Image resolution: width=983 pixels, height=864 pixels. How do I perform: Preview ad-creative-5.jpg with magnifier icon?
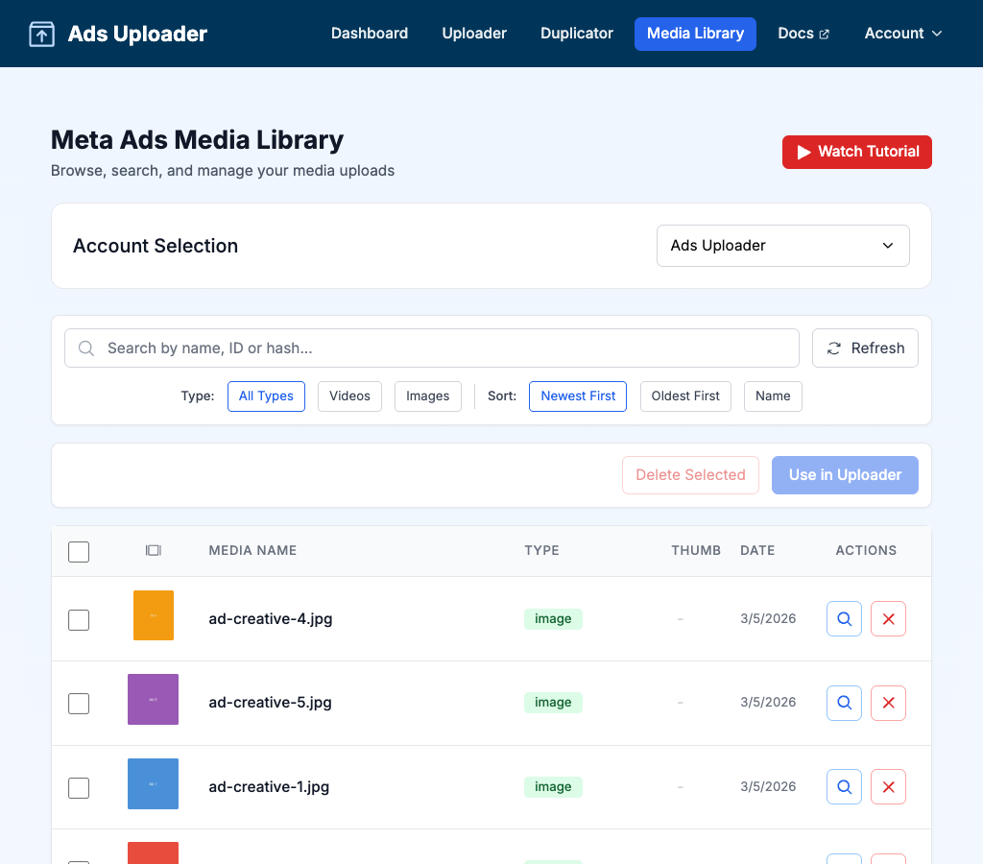pyautogui.click(x=844, y=703)
